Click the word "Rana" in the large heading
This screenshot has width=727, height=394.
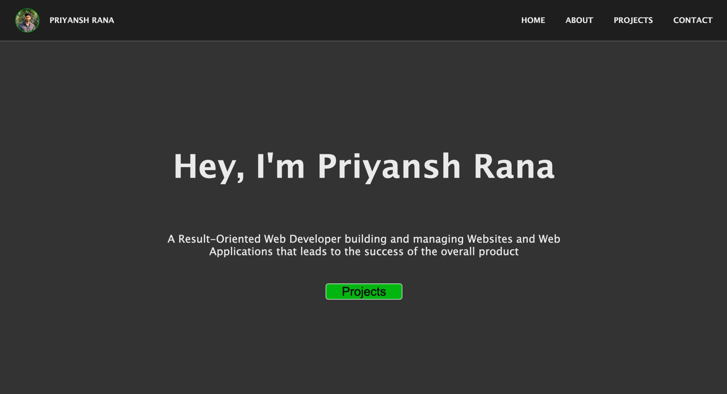point(514,167)
